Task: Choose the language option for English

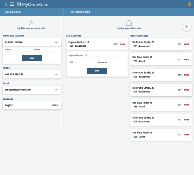Action: tap(55, 105)
